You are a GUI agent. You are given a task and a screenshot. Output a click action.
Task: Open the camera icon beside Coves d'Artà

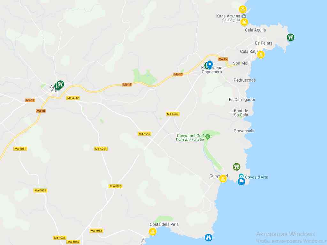(241, 176)
